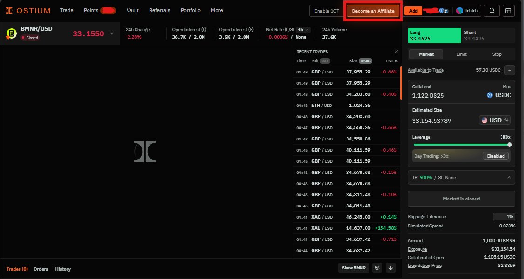This screenshot has width=524, height=279.
Task: Open the More menu
Action: (x=217, y=10)
